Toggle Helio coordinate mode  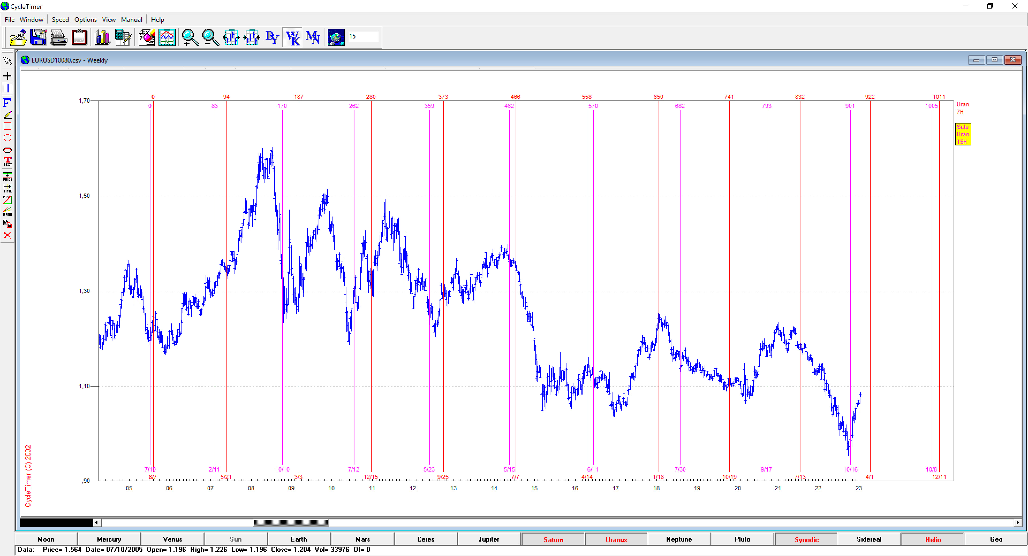(x=932, y=539)
